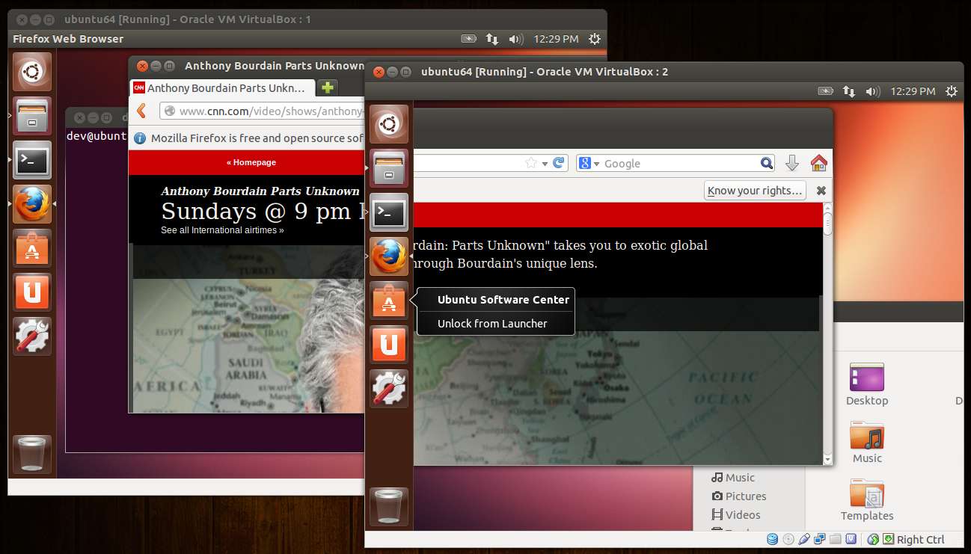Open System Settings in window 1 launcher
The width and height of the screenshot is (971, 554).
[x=31, y=336]
